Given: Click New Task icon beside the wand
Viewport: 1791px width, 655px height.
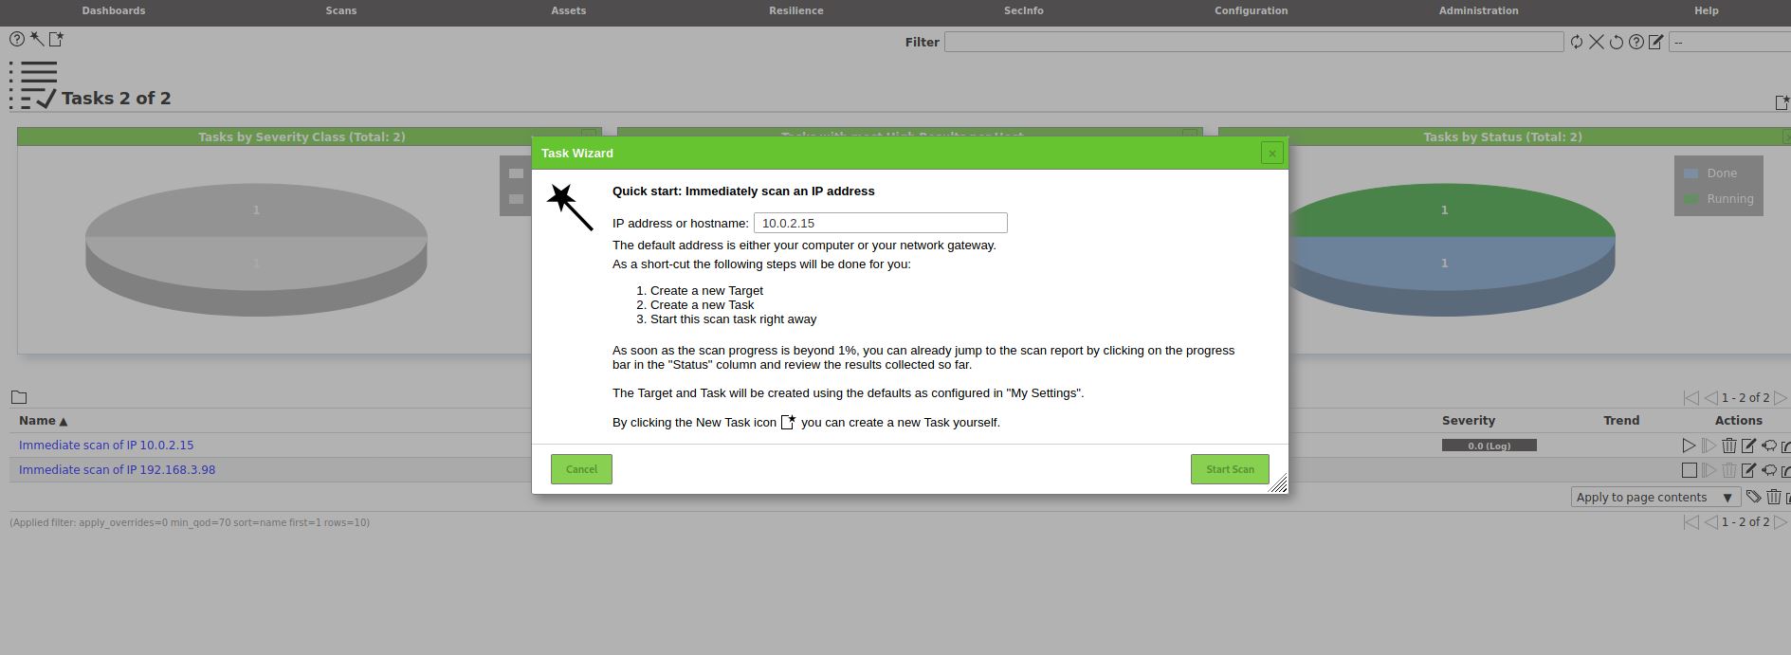Looking at the screenshot, I should click(56, 39).
